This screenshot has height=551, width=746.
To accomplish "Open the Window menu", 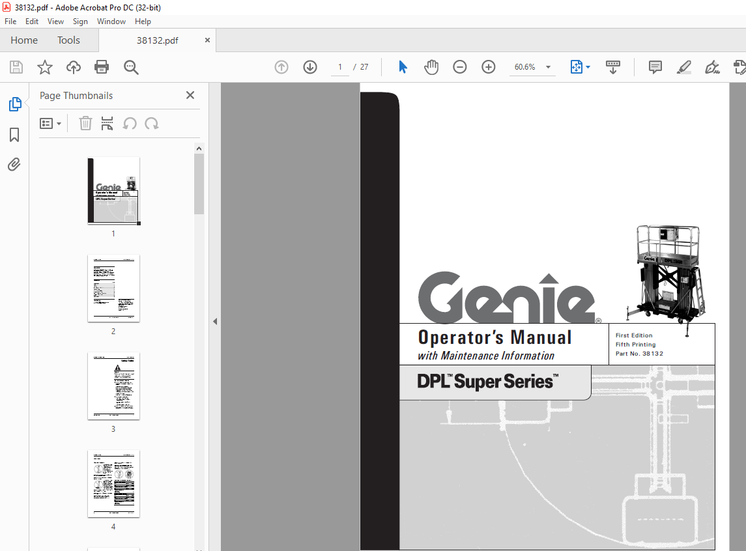I will [x=111, y=21].
